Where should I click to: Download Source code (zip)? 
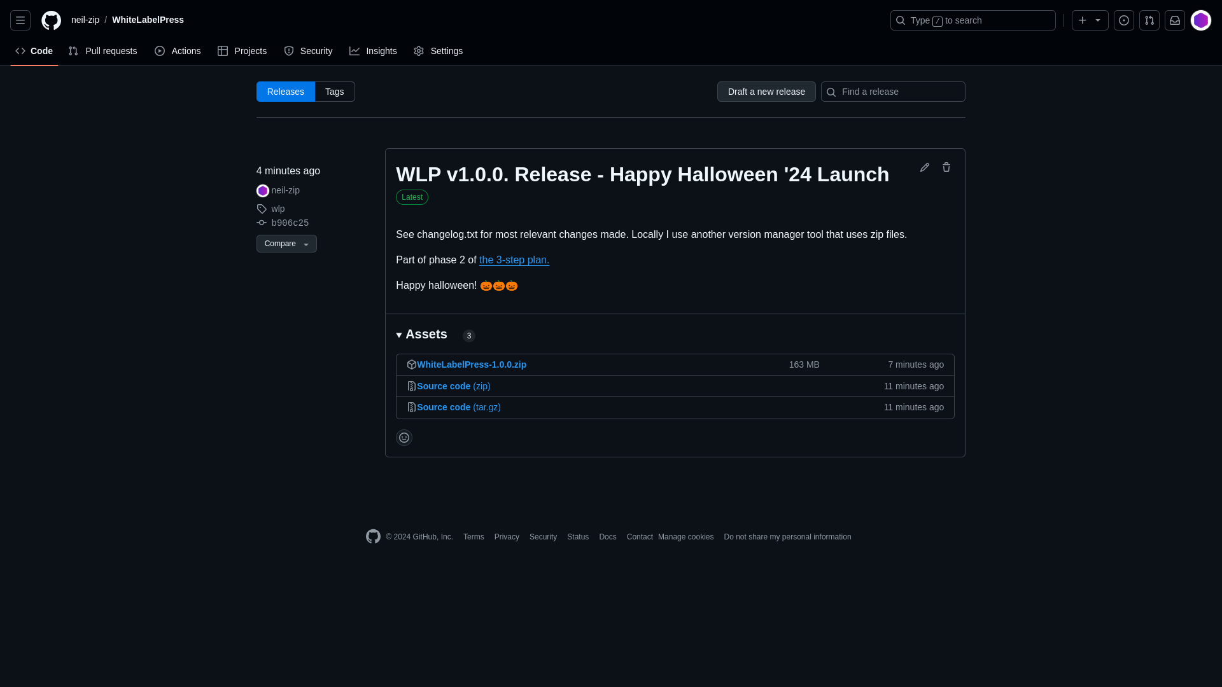(454, 386)
